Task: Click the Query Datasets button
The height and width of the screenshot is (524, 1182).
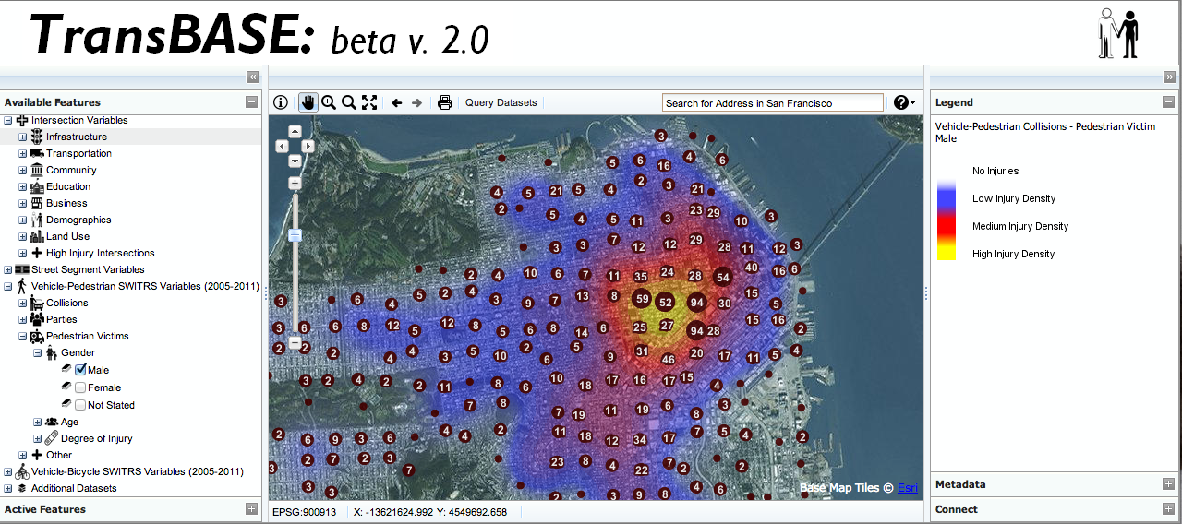Action: tap(501, 102)
